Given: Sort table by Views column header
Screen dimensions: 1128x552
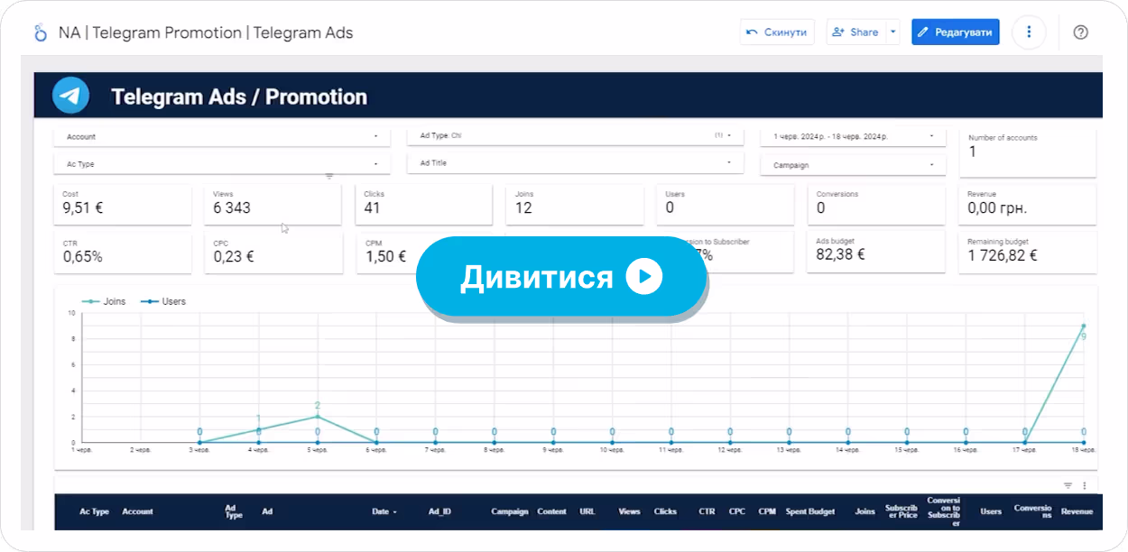Looking at the screenshot, I should click(x=629, y=511).
